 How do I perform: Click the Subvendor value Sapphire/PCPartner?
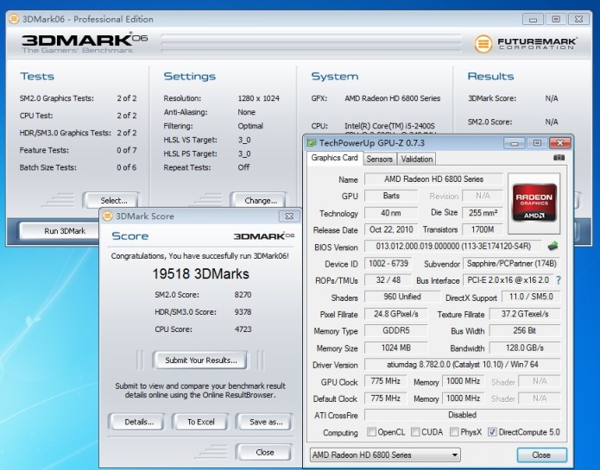coord(512,263)
